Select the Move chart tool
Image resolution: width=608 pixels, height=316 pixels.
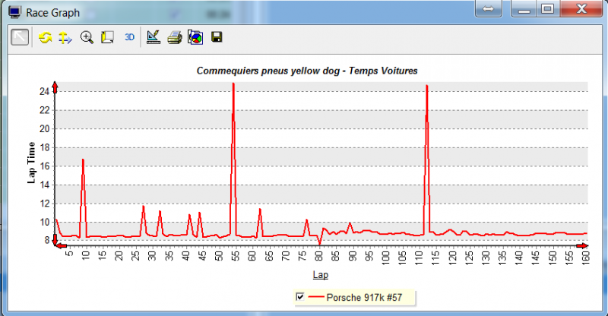click(x=65, y=37)
